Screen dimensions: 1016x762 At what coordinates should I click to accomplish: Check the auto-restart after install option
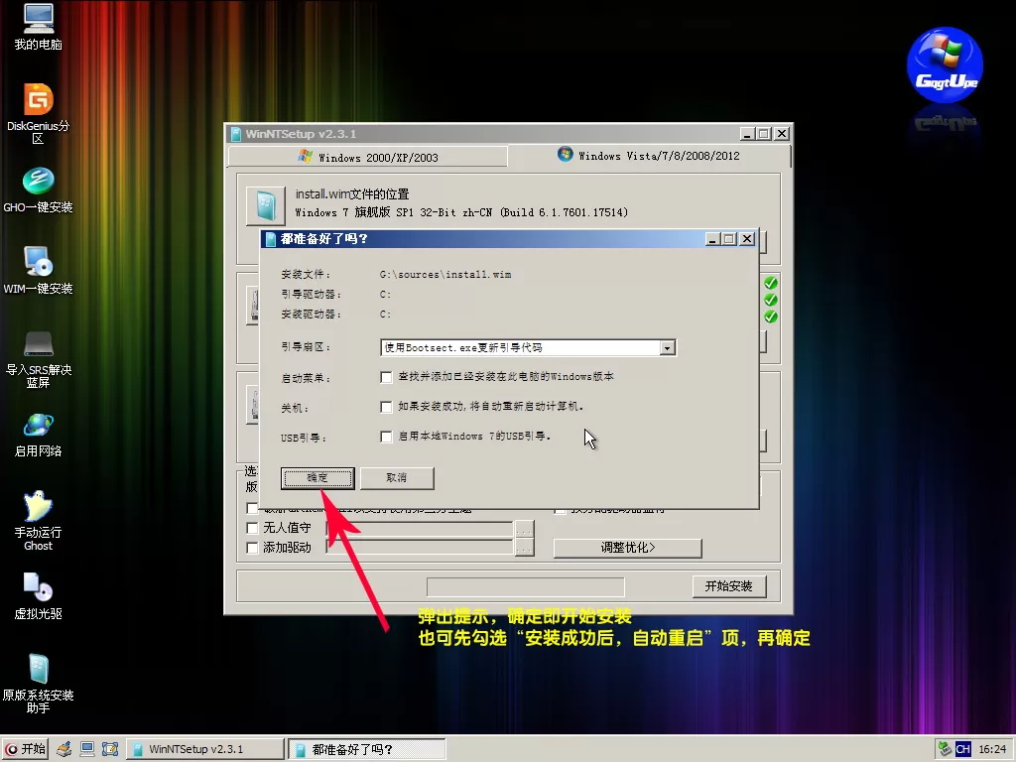(x=387, y=407)
